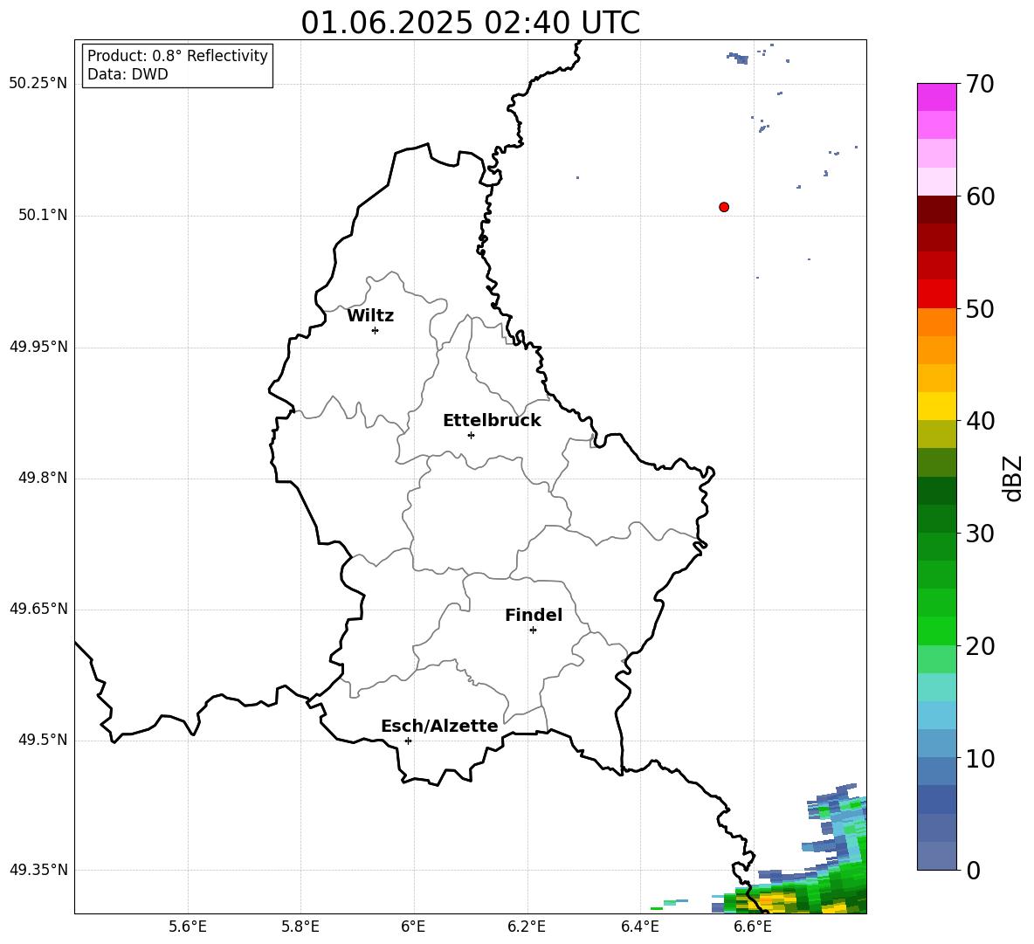Click the 6.2°E longitude label
The height and width of the screenshot is (944, 1034).
click(x=527, y=927)
